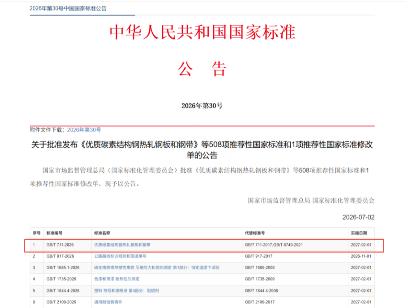406x308 pixels.
Task: Click the 关于批准发布 announcement title
Action: pos(202,150)
